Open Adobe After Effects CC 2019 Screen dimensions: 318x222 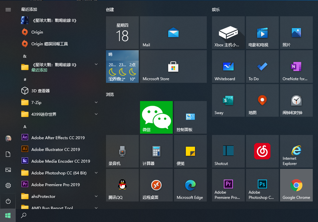[x=58, y=138]
